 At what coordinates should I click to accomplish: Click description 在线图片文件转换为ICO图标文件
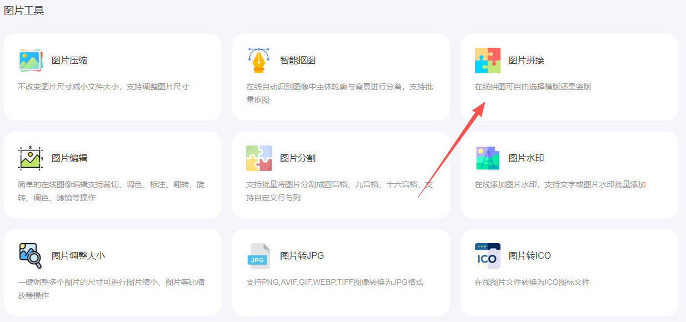532,282
